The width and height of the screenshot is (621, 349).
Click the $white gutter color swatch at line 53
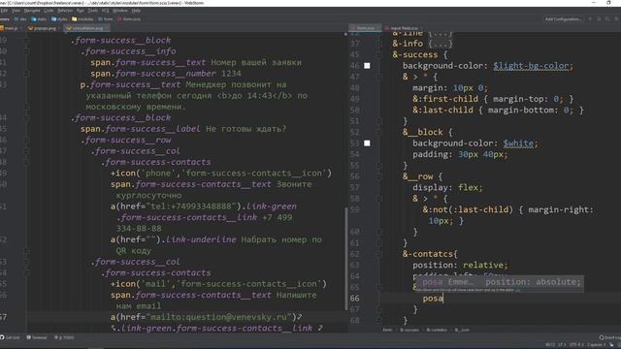point(367,143)
